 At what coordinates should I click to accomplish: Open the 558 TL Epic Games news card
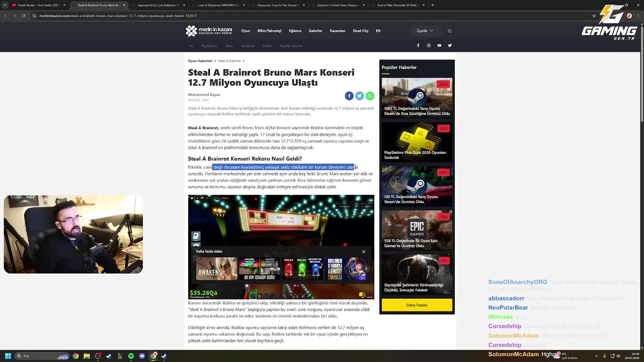coord(417,230)
